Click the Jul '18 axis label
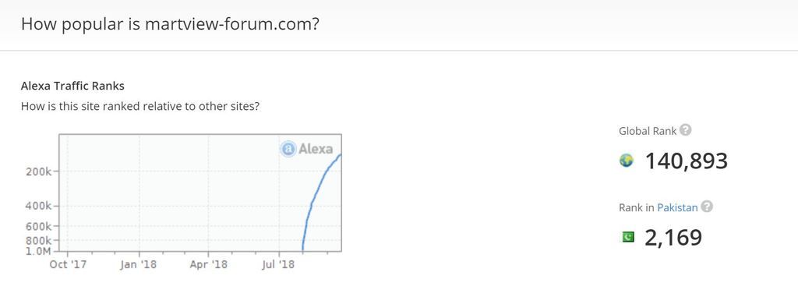This screenshot has width=798, height=304. tap(278, 264)
